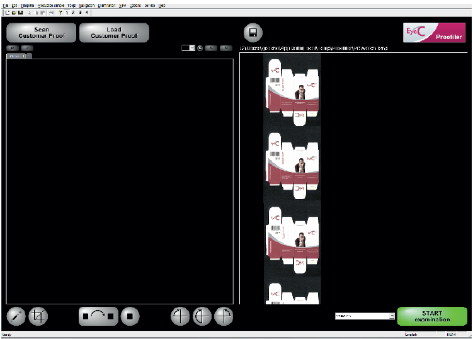
Task: Select the Template 1 tab
Action: click(x=16, y=56)
